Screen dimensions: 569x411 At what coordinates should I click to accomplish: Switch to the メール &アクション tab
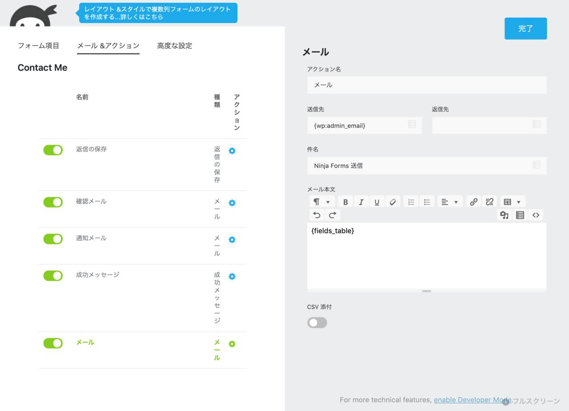108,46
